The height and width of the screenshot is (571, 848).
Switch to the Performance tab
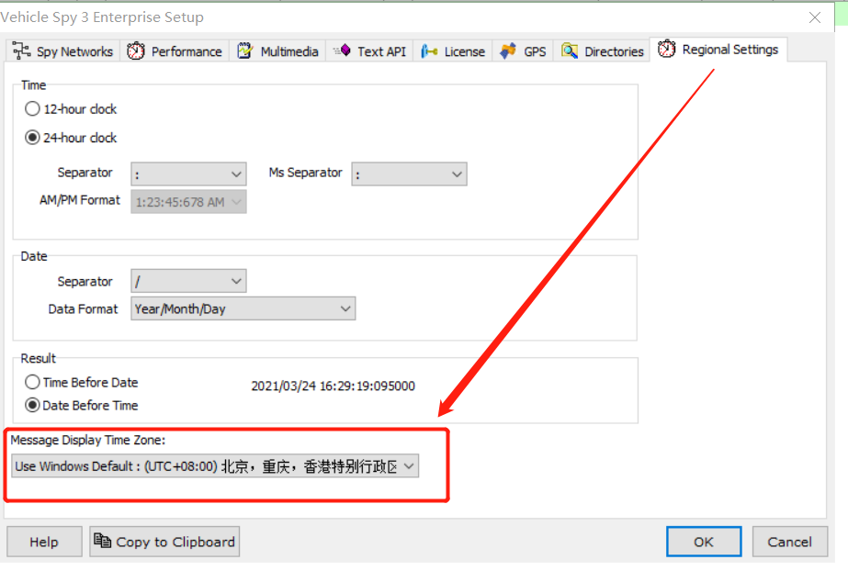tap(175, 51)
